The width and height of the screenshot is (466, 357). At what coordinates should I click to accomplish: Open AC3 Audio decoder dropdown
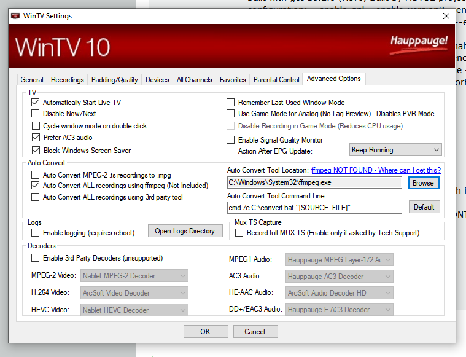click(x=340, y=277)
